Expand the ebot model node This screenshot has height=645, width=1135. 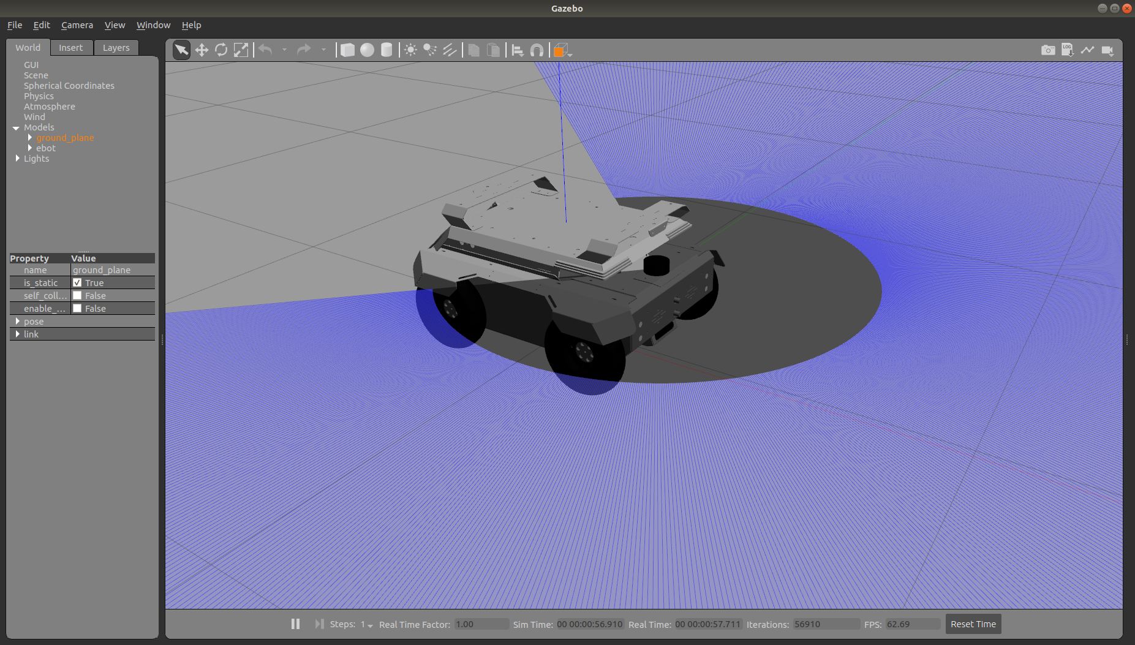tap(29, 148)
